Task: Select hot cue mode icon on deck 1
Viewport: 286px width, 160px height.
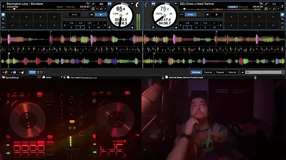Action: point(3,15)
